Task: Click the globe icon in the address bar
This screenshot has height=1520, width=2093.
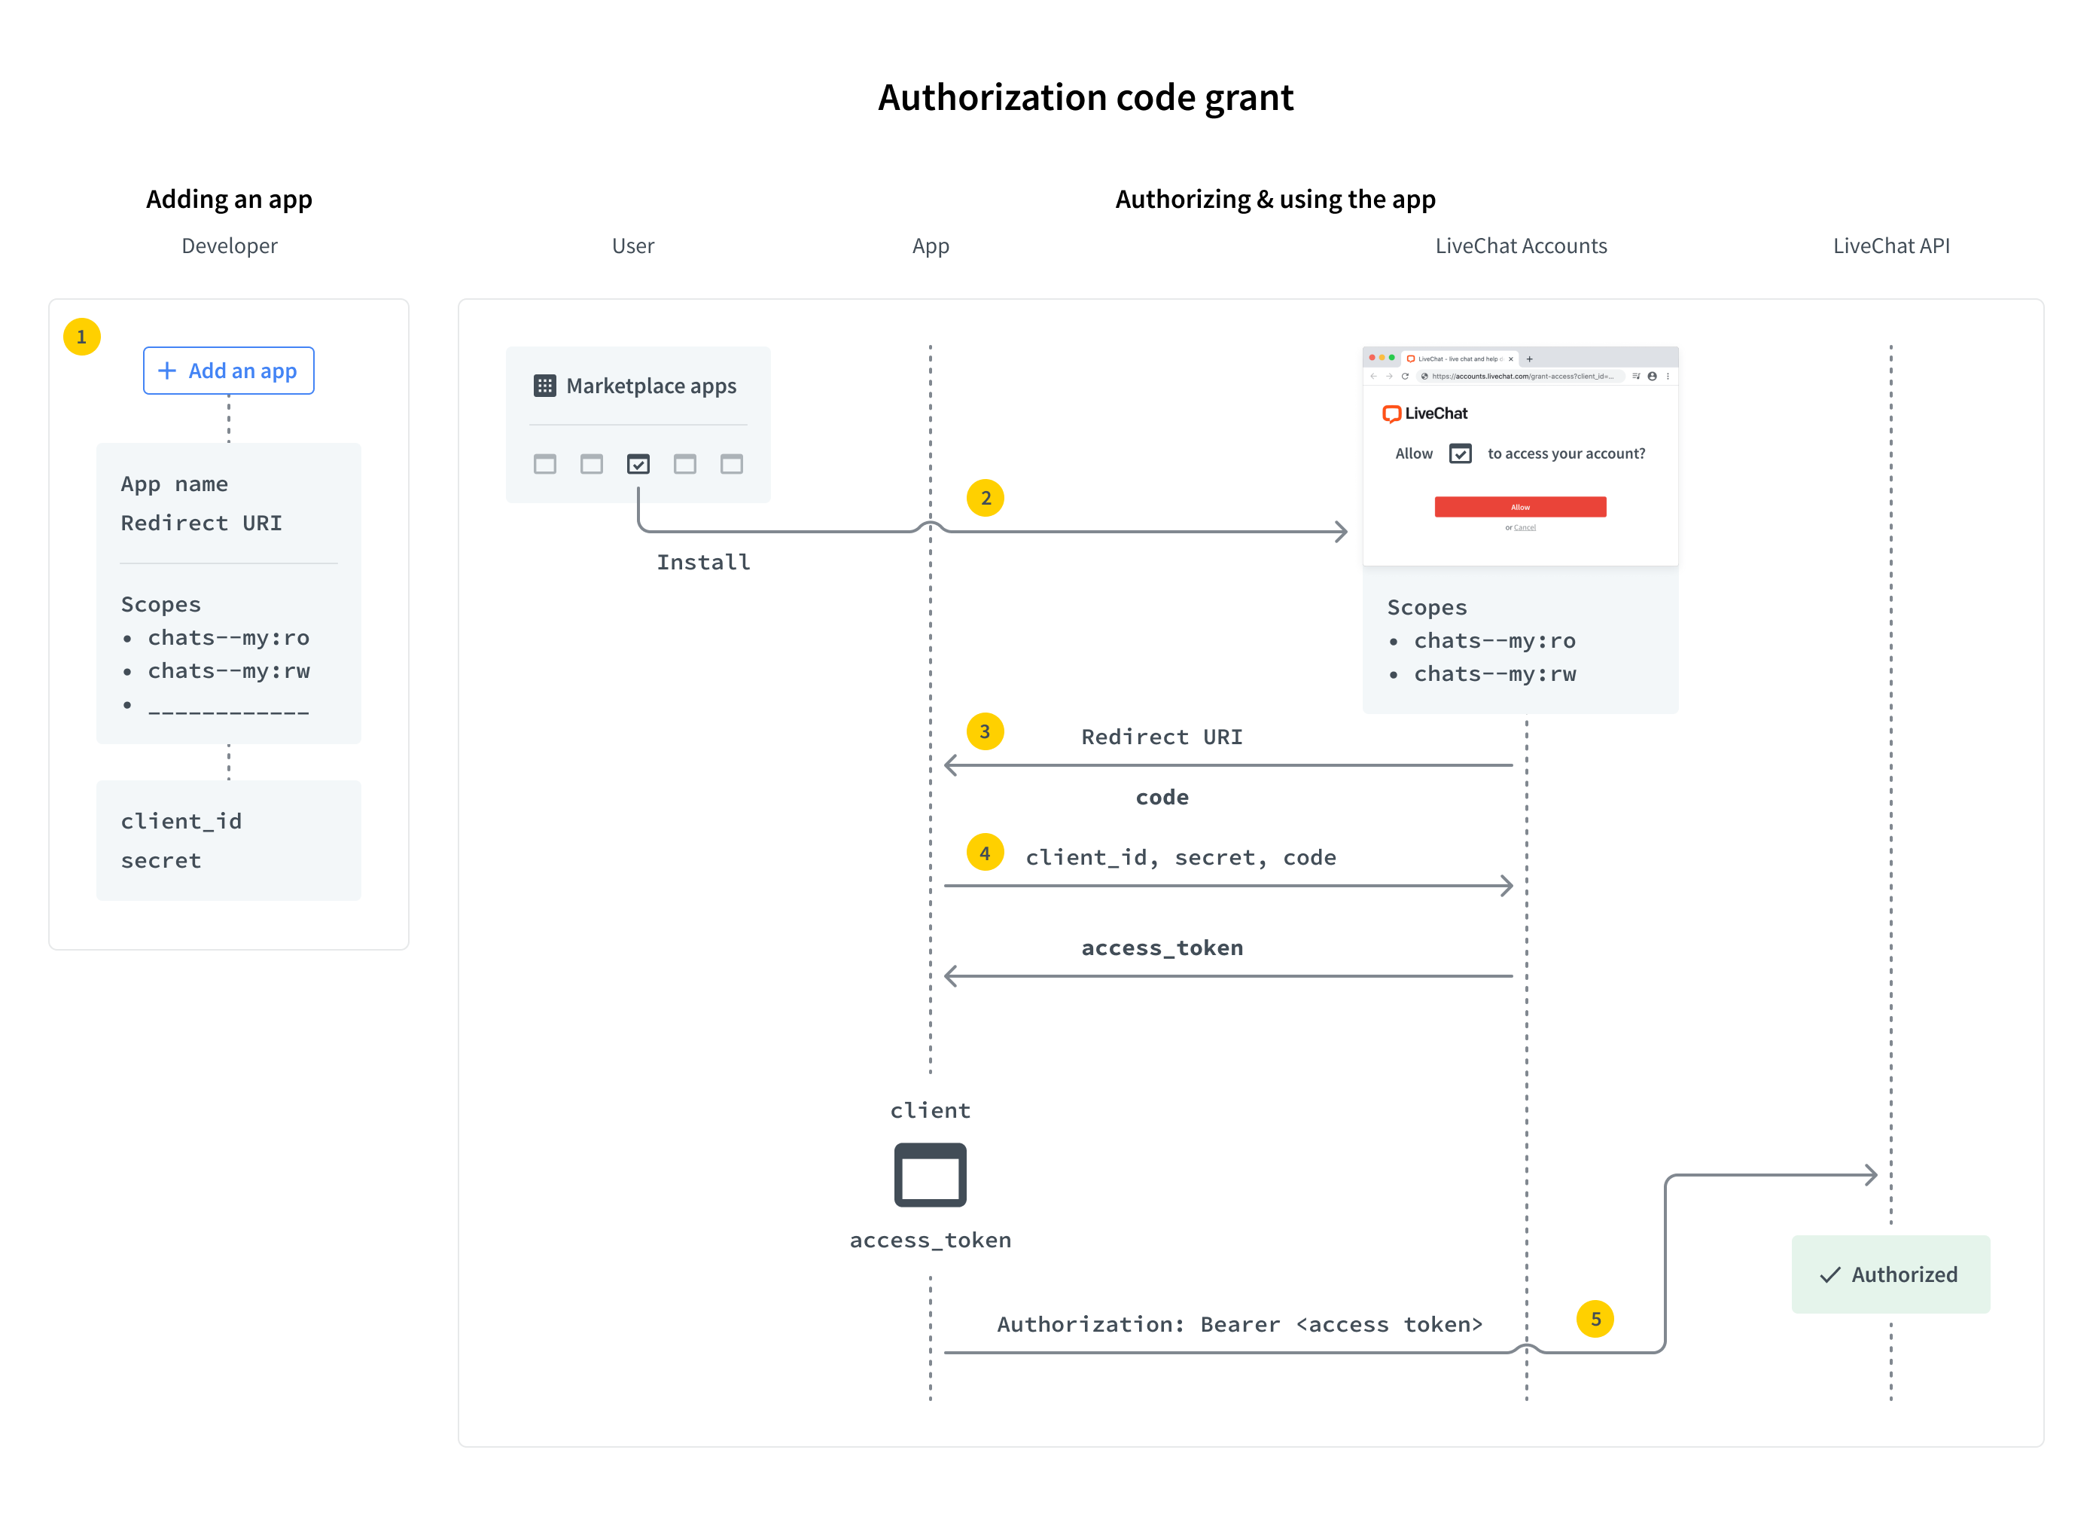Action: [x=1425, y=377]
